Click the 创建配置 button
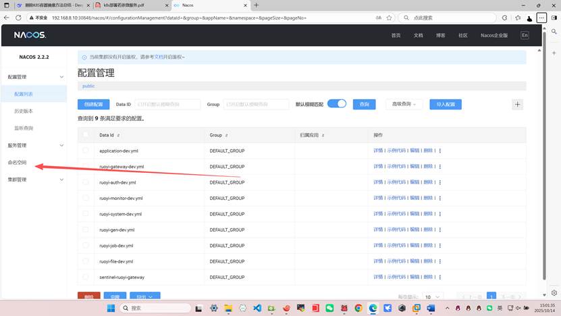 point(93,104)
